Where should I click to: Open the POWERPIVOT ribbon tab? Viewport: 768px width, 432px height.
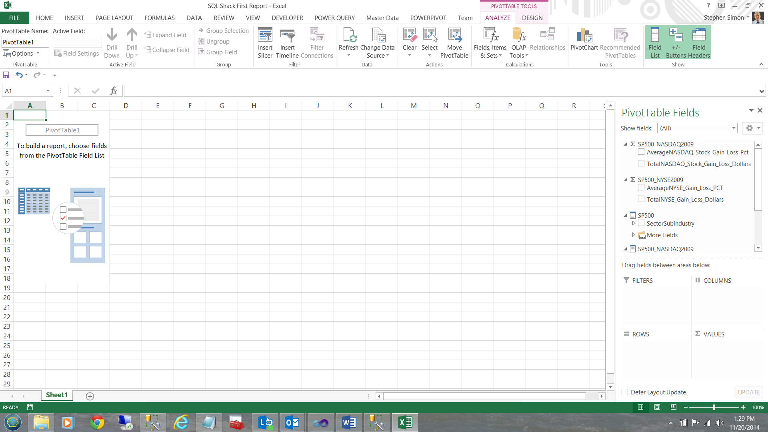coord(428,18)
